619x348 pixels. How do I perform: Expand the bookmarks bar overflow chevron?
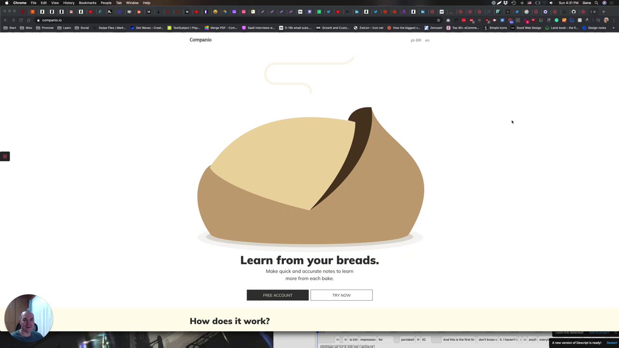(614, 28)
